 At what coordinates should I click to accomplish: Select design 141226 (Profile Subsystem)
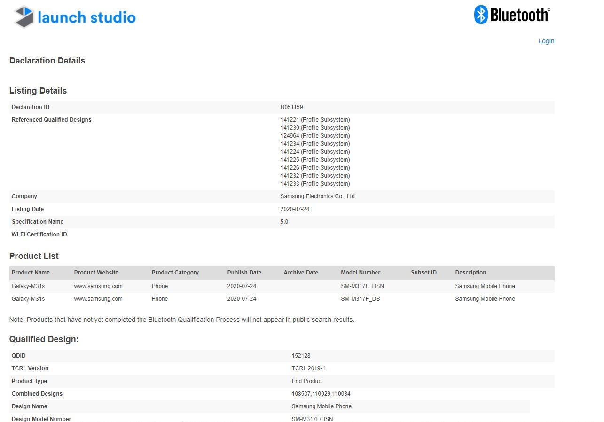click(315, 168)
